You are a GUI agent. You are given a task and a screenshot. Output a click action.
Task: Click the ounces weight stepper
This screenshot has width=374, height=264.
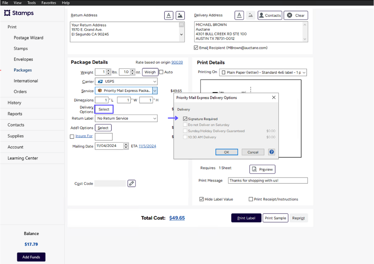(x=133, y=72)
